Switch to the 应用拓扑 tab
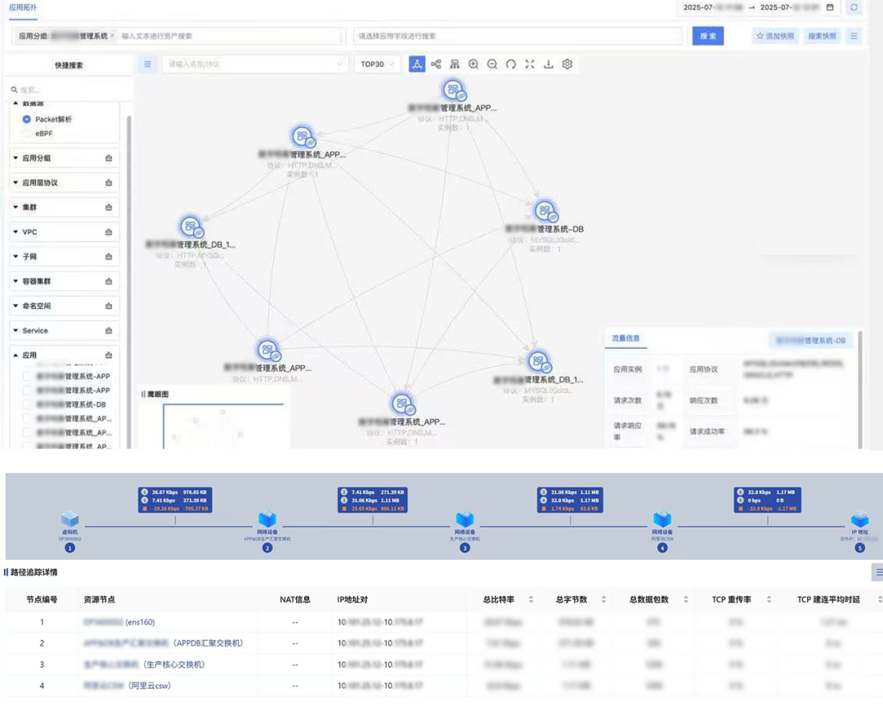The height and width of the screenshot is (706, 883). click(23, 7)
